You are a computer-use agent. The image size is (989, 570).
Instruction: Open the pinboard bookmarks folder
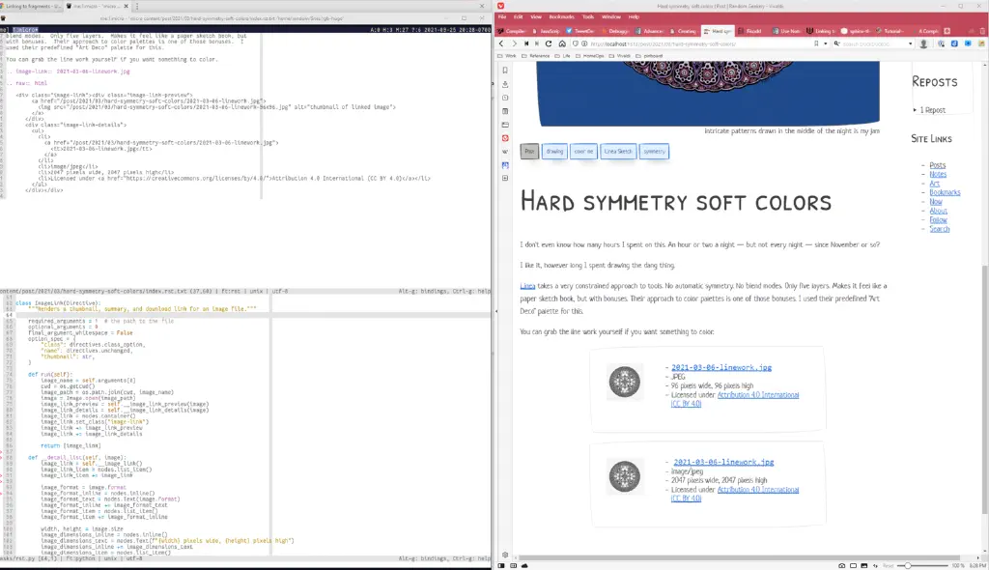click(x=649, y=55)
